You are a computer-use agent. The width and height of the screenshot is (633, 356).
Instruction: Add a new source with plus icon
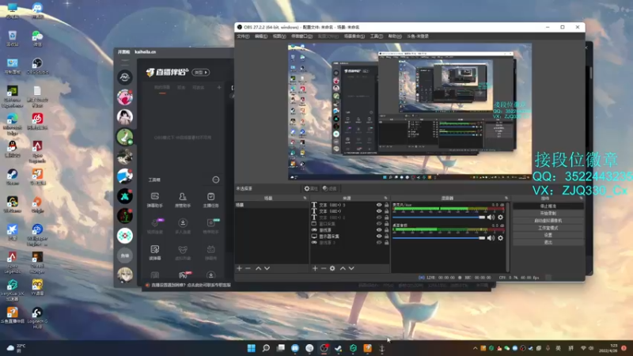pos(315,268)
